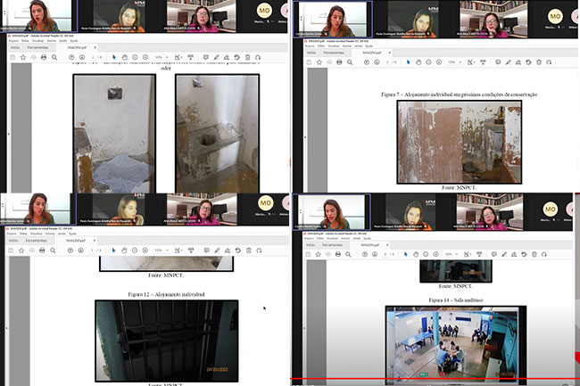580x386 pixels.
Task: Open fit-page options dropdown in bottom-right Acrobat window
Action: (468, 254)
